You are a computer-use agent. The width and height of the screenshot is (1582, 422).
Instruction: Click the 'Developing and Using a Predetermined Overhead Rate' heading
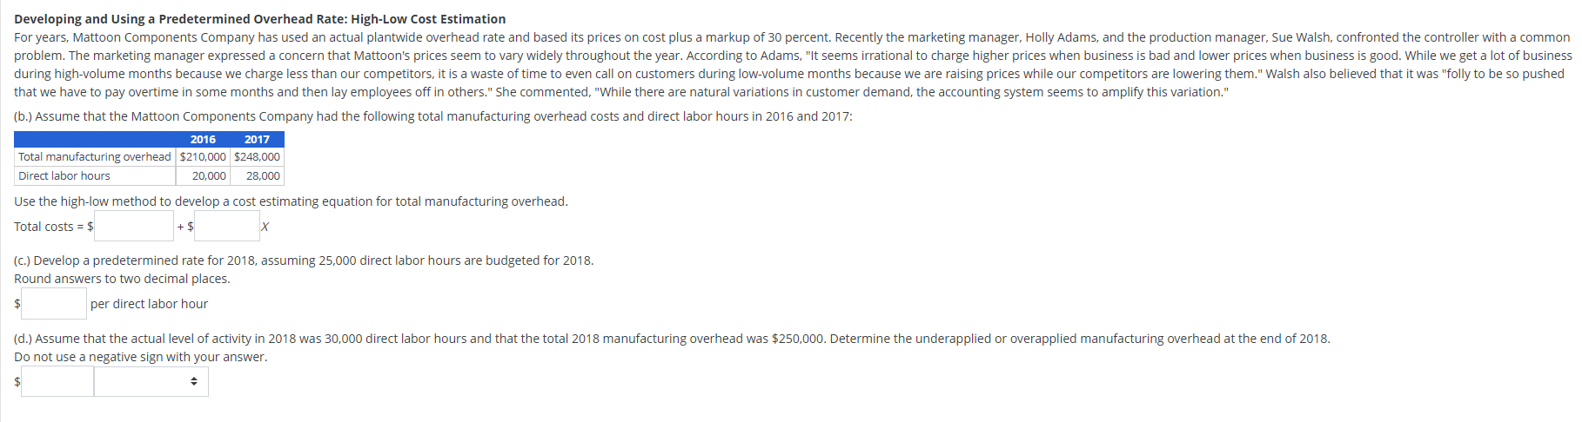(x=259, y=19)
